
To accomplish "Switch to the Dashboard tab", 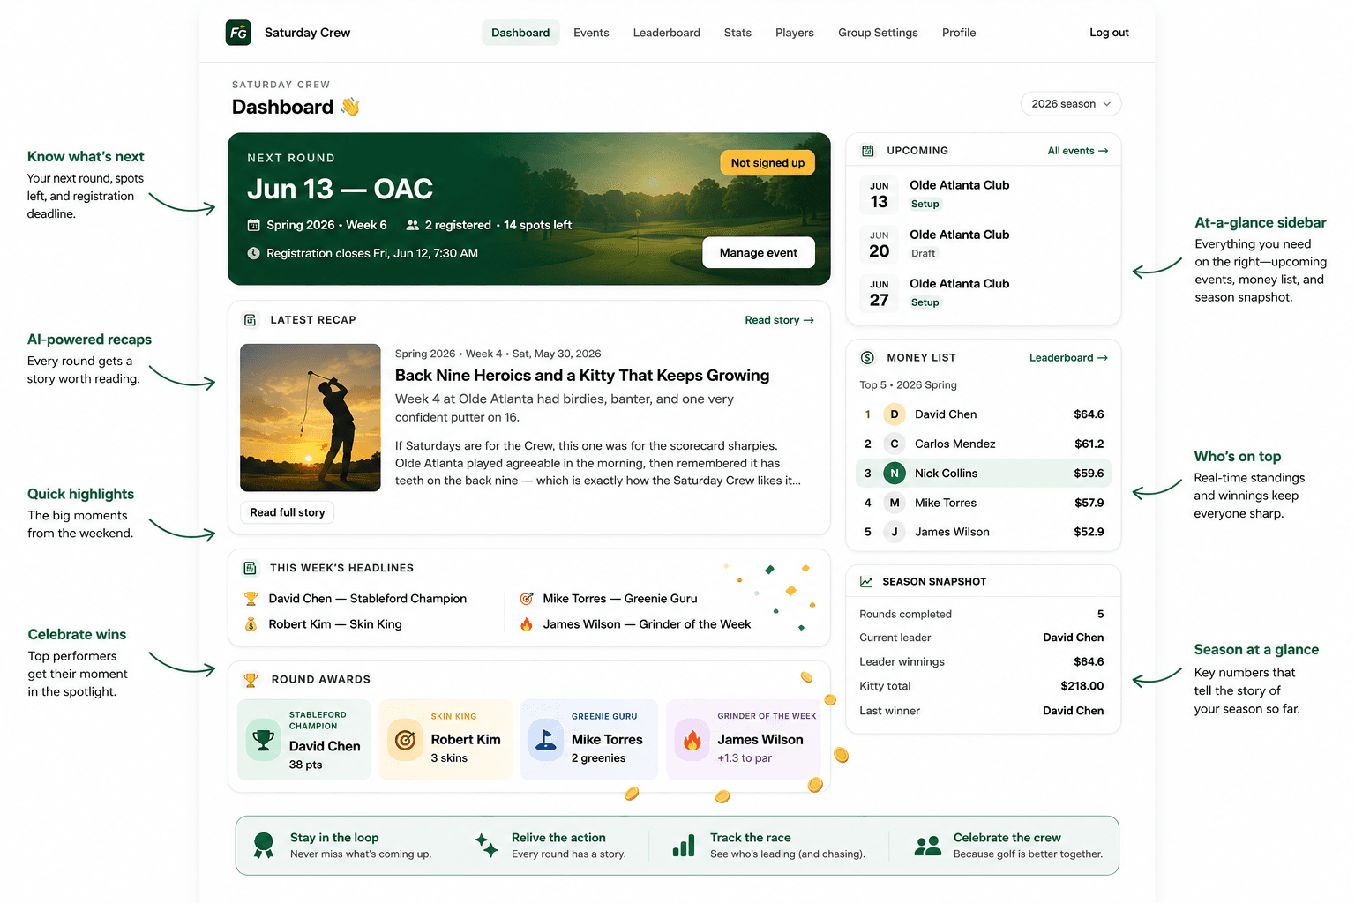I will pos(520,33).
